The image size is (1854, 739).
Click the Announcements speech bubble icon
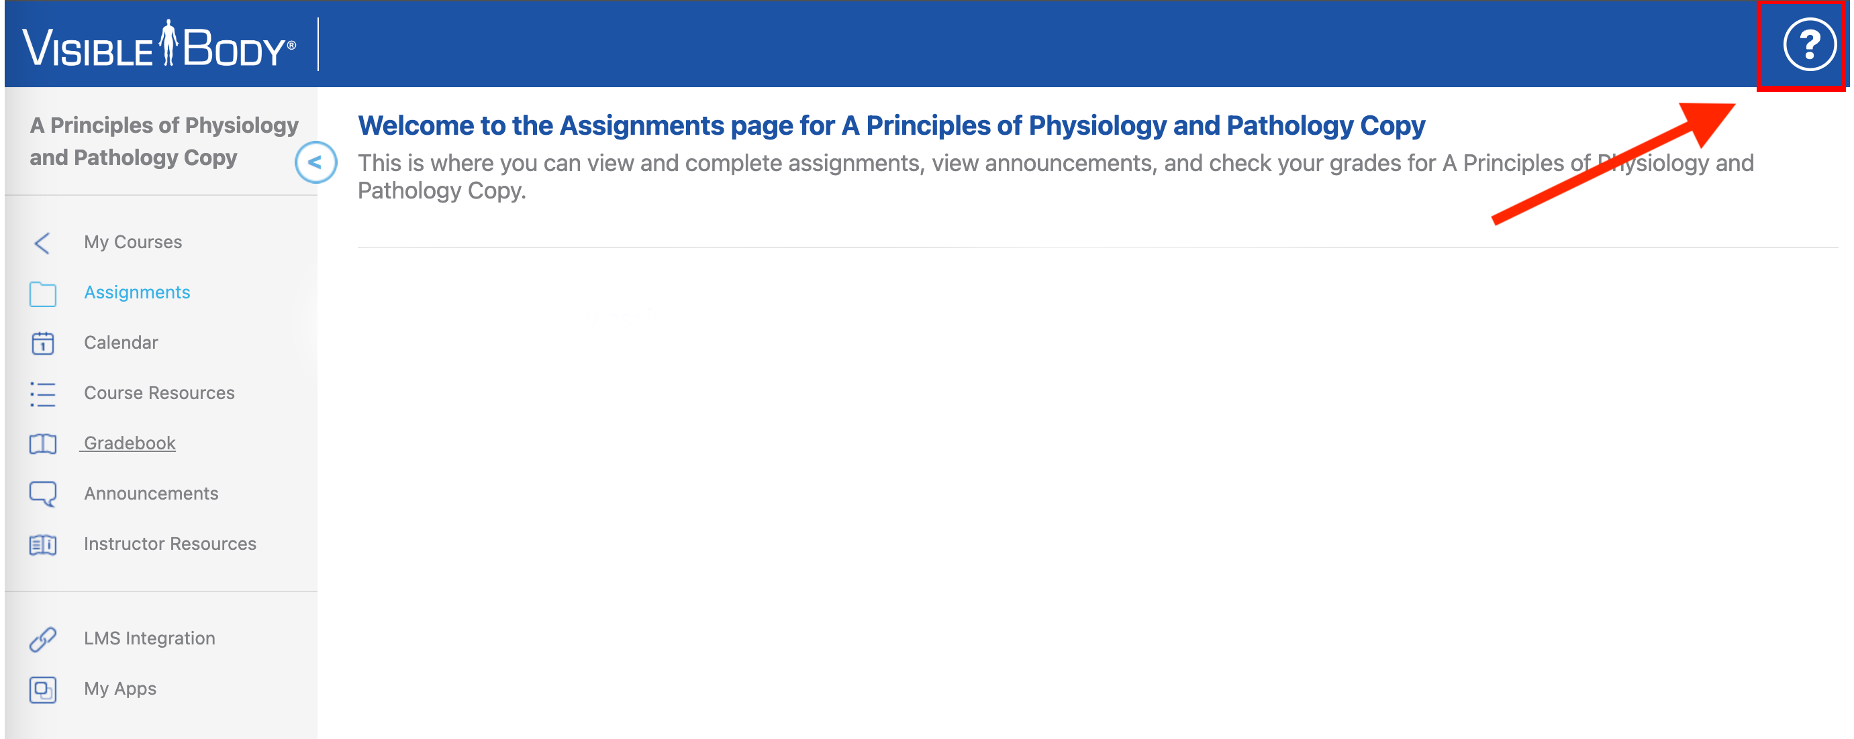click(42, 495)
